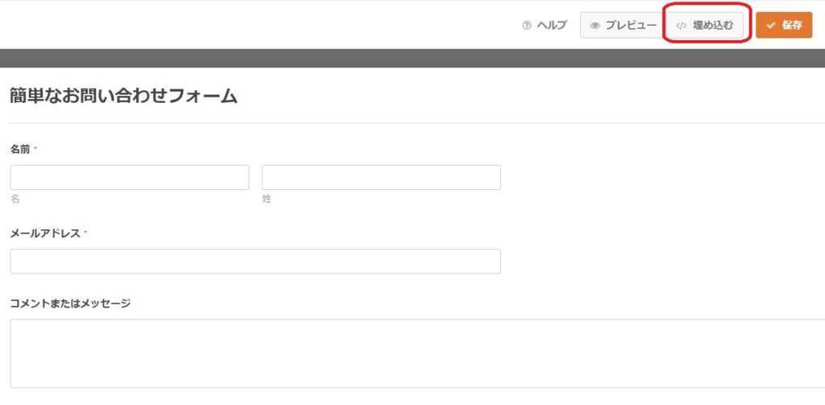Screen dimensions: 825x405
Task: Click the red required asterisk beside 名前
Action: [x=35, y=149]
